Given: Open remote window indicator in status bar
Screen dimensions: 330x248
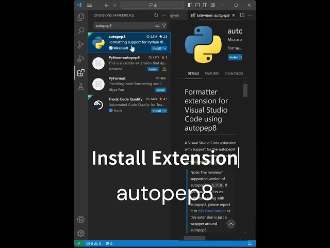Looking at the screenshot, I should [79, 243].
